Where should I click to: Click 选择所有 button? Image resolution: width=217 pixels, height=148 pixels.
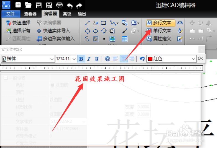click(18, 31)
